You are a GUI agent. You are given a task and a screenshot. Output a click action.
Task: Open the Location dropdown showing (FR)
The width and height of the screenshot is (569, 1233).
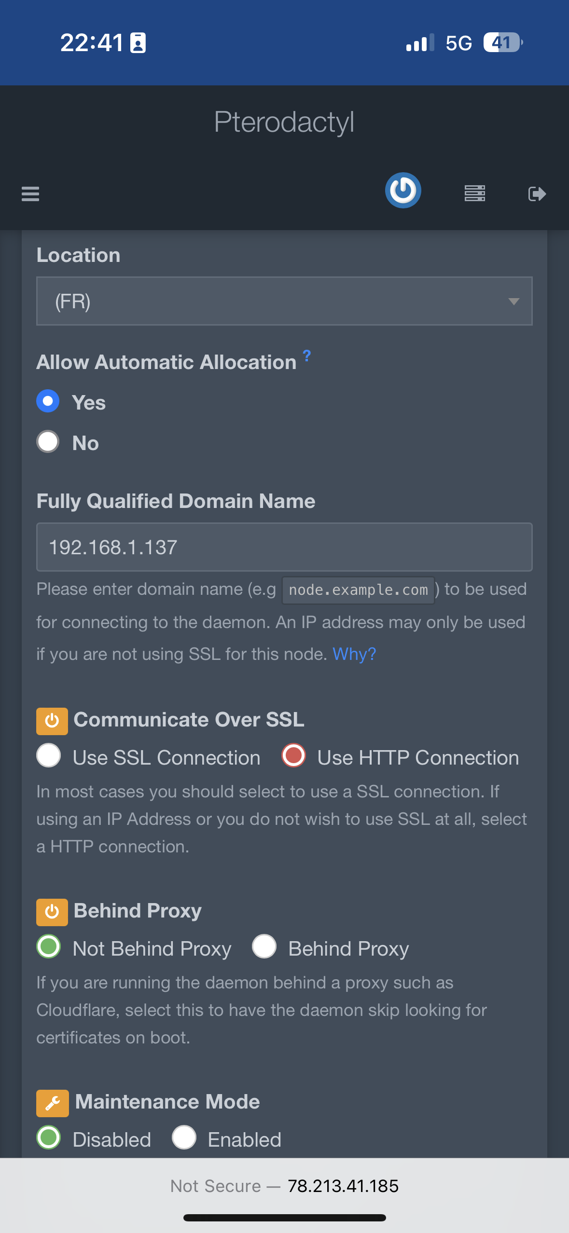click(270, 301)
